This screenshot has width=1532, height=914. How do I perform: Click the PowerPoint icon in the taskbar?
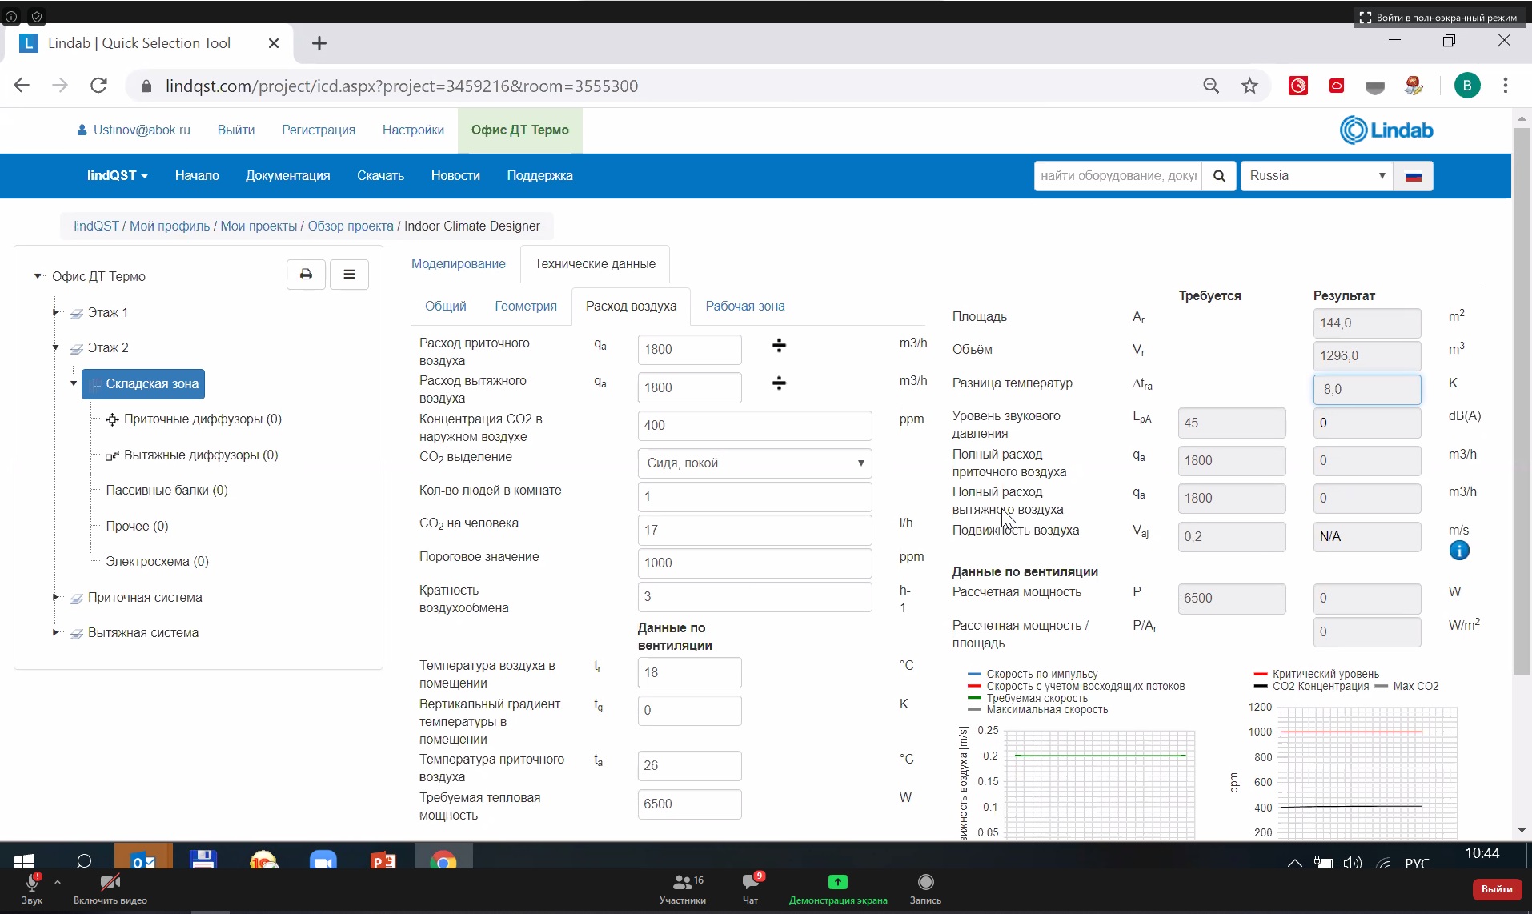click(383, 860)
